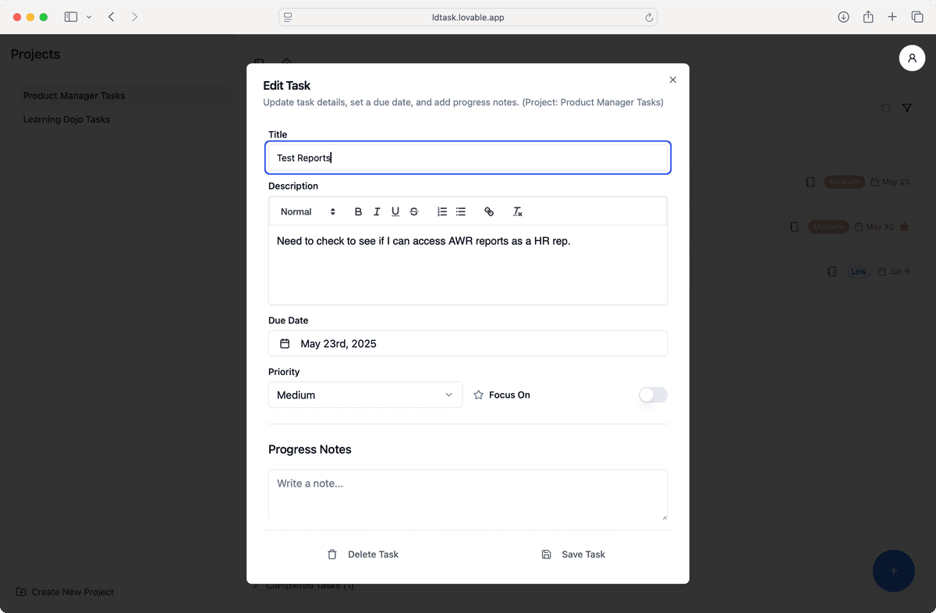The height and width of the screenshot is (613, 936).
Task: Insert a numbered list
Action: (442, 211)
